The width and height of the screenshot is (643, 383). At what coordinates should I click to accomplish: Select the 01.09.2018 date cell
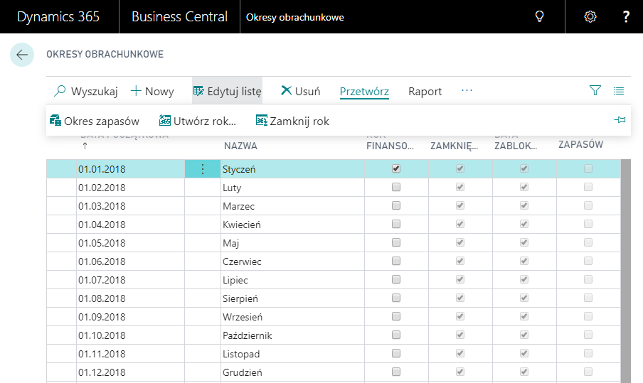coord(130,317)
